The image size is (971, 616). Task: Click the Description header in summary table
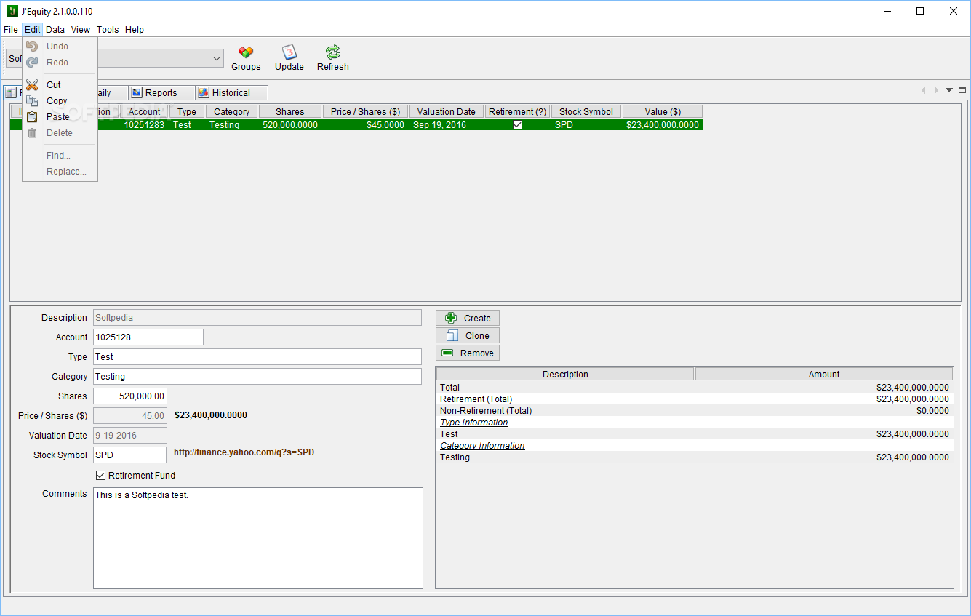pyautogui.click(x=565, y=375)
